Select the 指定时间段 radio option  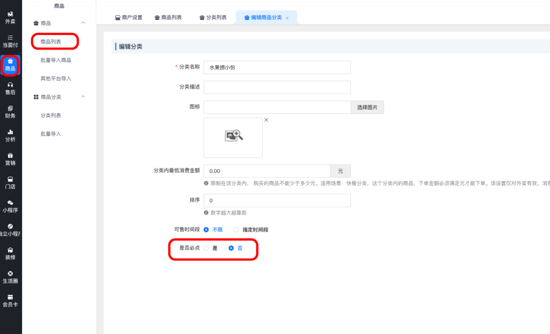tap(236, 230)
